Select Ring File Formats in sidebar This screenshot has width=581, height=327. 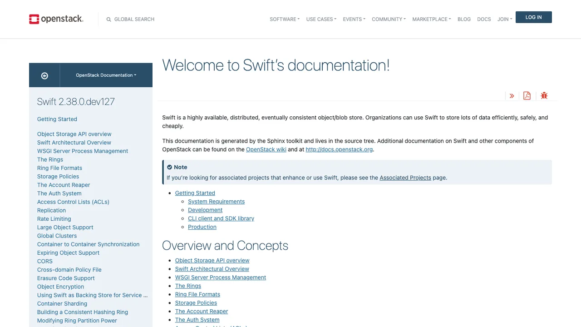tap(59, 168)
